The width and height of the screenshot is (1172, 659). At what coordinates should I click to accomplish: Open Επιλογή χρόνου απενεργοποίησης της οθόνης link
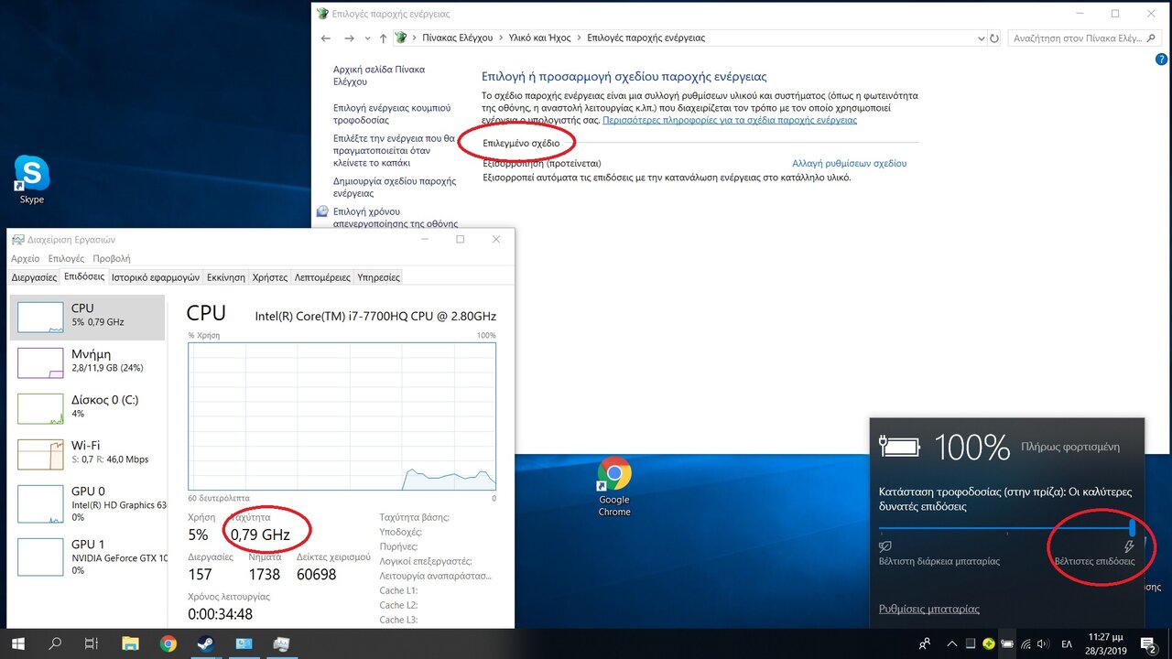(396, 217)
